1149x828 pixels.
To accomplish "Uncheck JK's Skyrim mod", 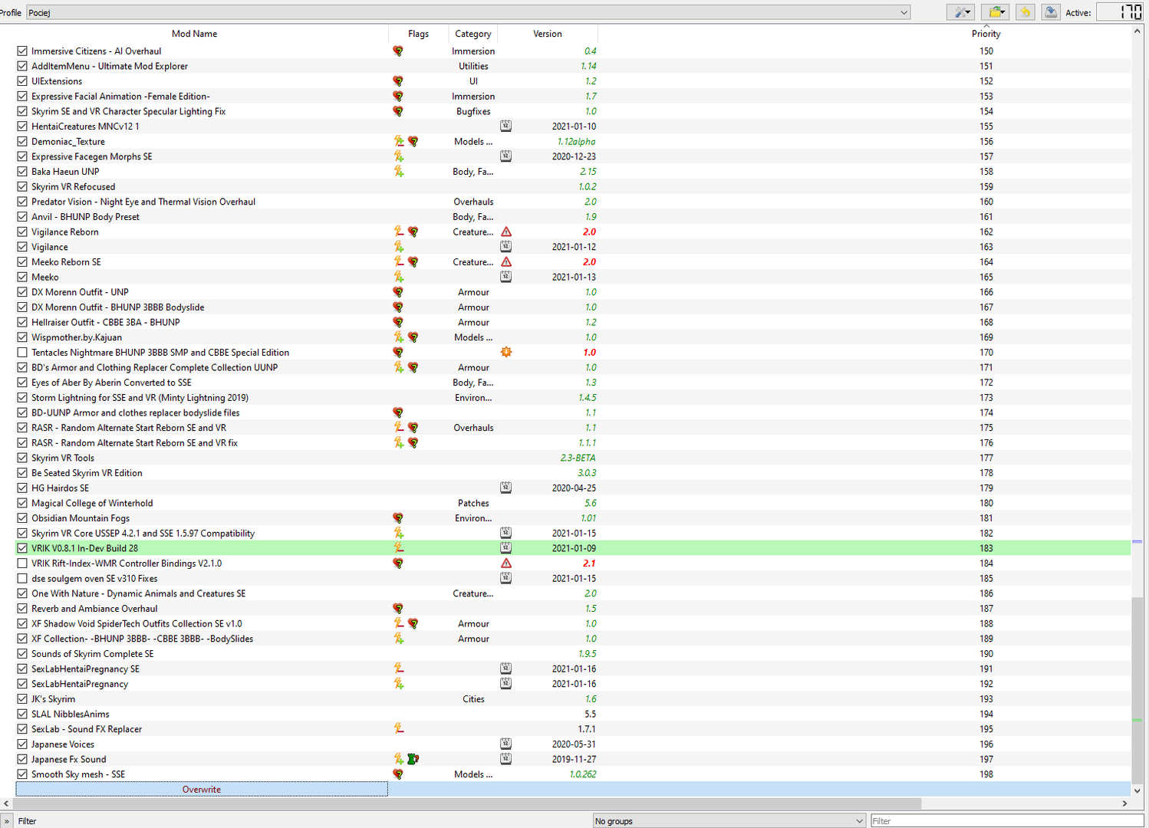I will coord(22,699).
